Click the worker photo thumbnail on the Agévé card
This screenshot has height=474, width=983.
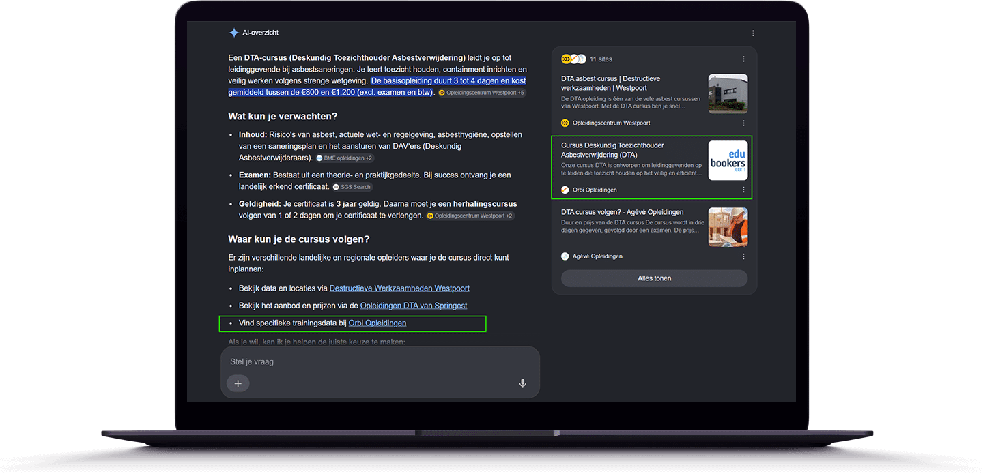(728, 227)
